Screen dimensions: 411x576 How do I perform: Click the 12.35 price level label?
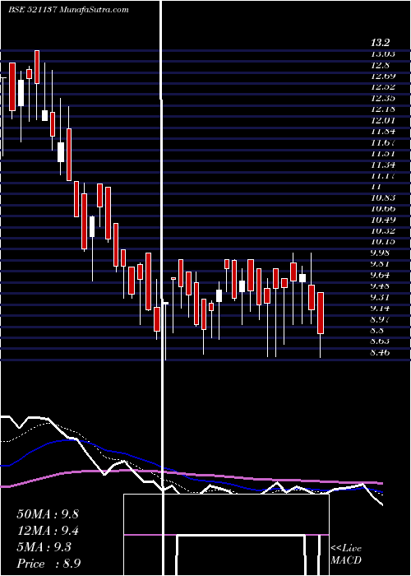pyautogui.click(x=383, y=98)
